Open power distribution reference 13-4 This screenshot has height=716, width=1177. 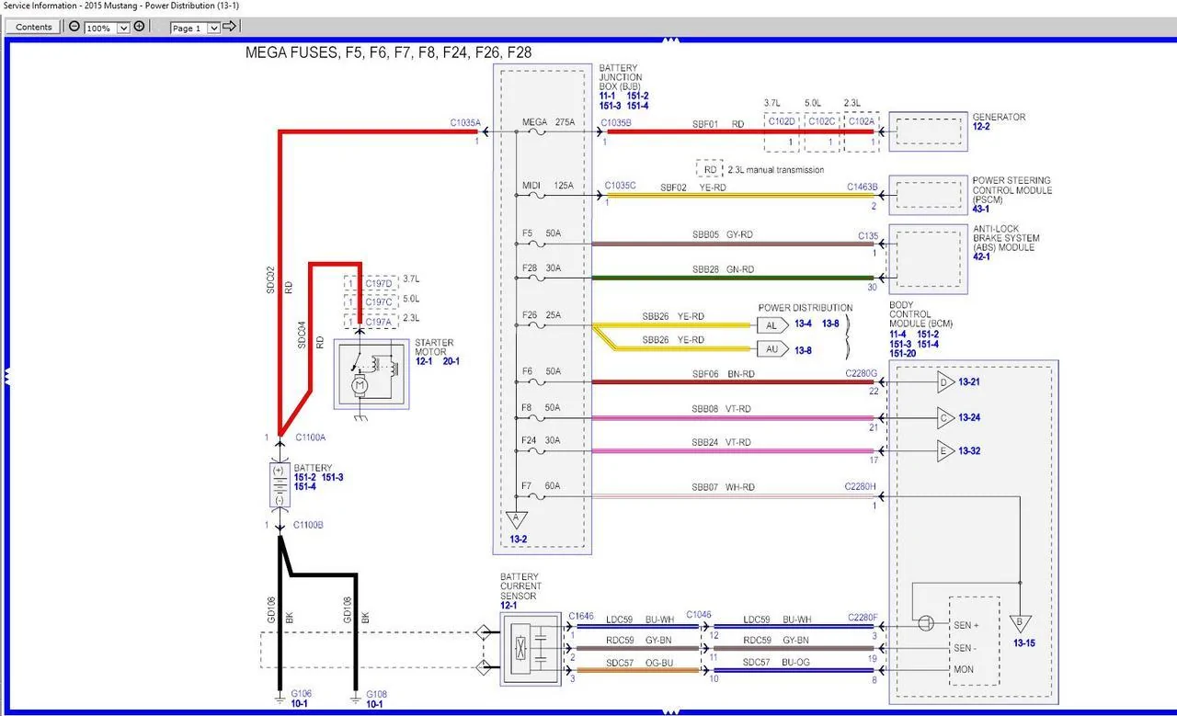coord(803,324)
